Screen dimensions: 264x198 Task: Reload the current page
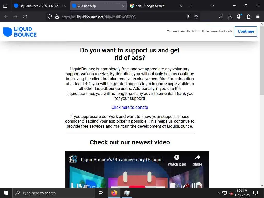click(x=25, y=16)
